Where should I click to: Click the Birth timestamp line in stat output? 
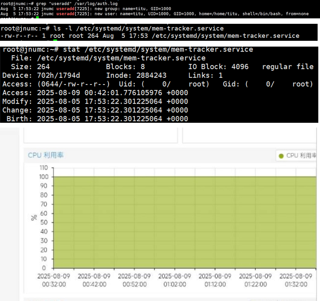click(97, 119)
